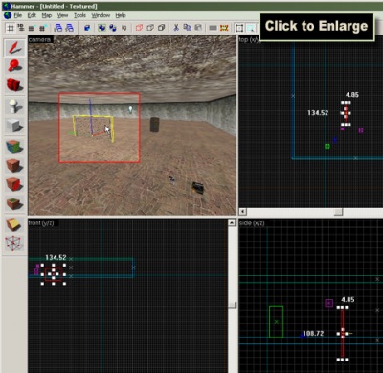Open the Map menu

coord(47,15)
